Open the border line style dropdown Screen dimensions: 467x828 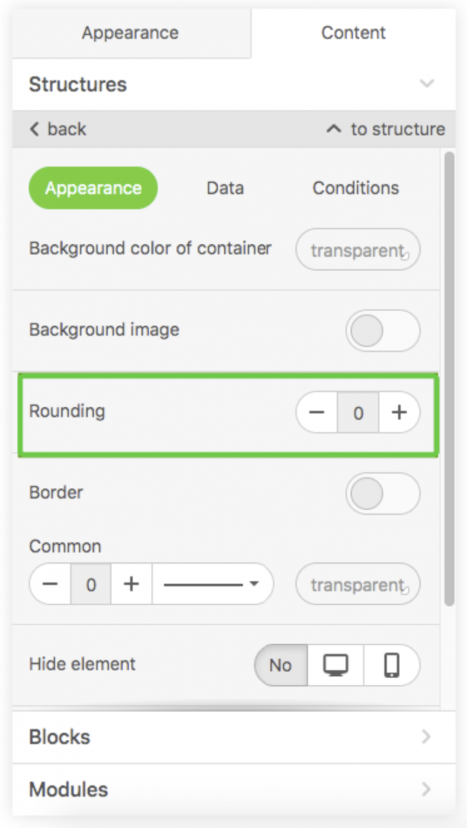coord(212,584)
